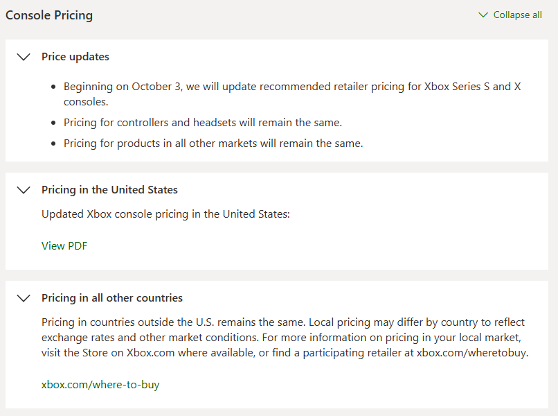Click the Updated Xbox console pricing sentence

(x=165, y=214)
